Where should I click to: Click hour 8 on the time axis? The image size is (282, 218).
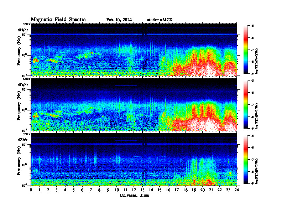99,190
